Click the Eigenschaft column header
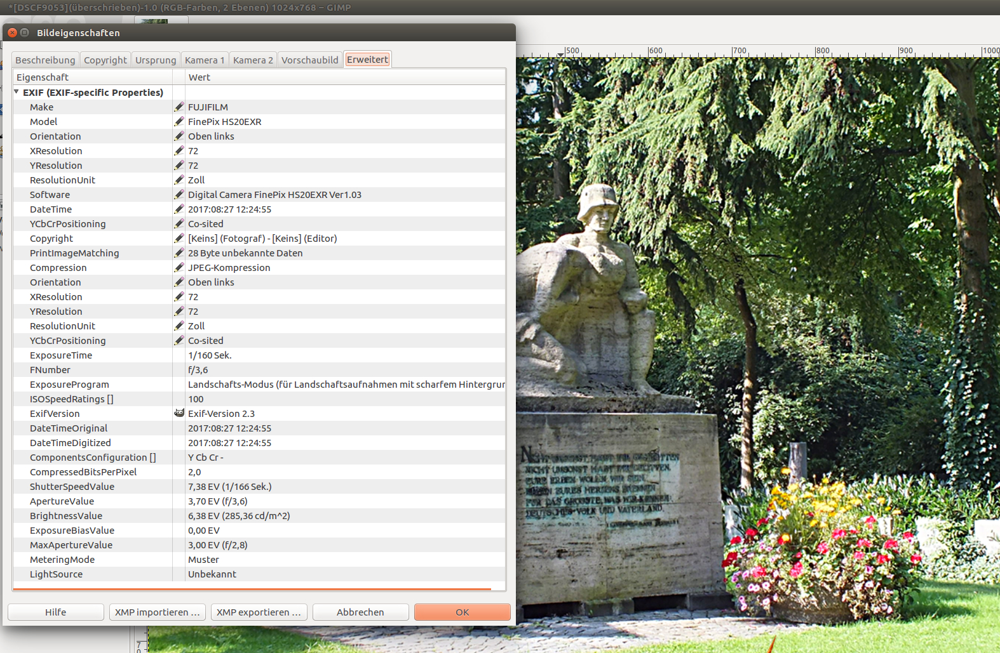This screenshot has width=1000, height=653. click(x=93, y=77)
